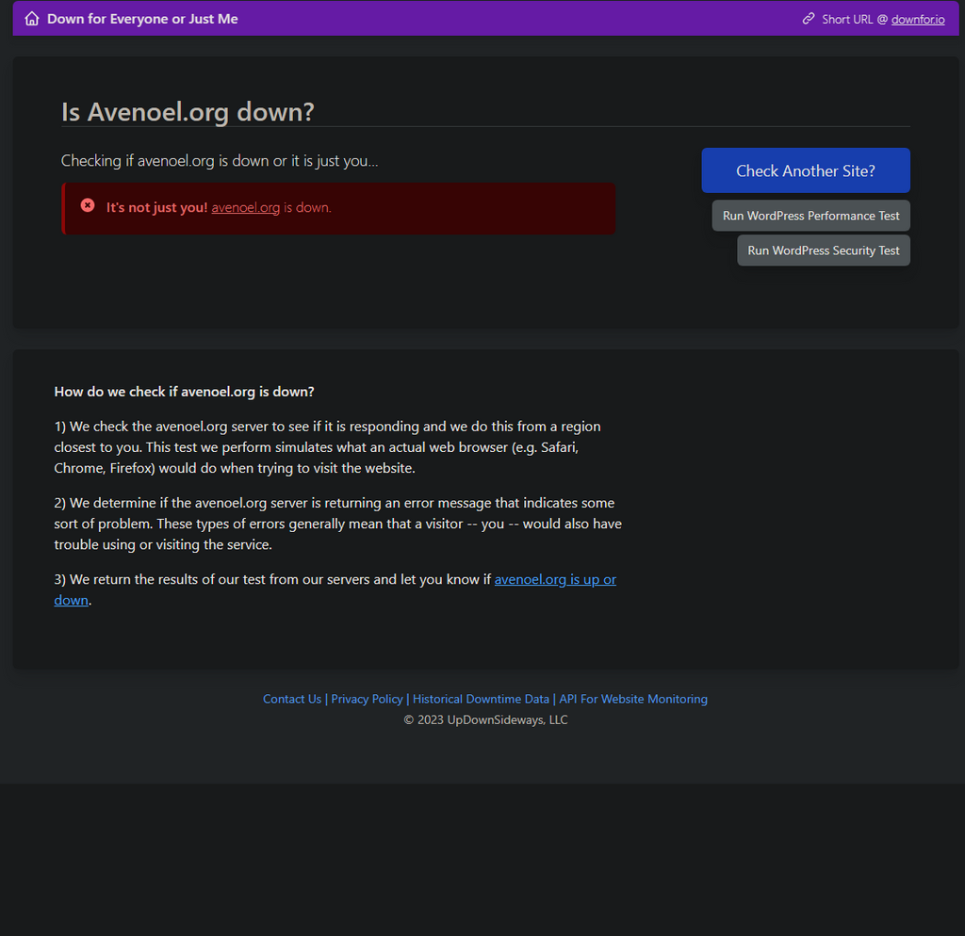Click the Check Another Site? button

(806, 170)
